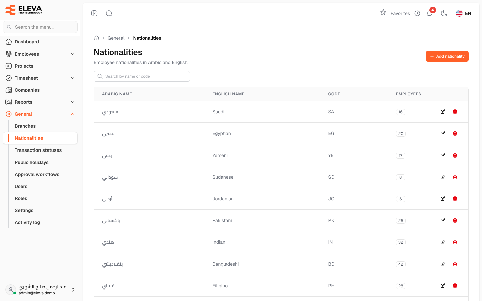Click the Eleva Pro Technology logo

tap(24, 10)
